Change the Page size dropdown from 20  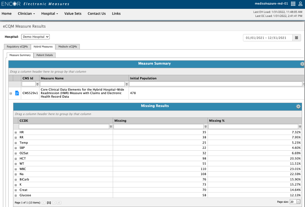[x=295, y=201]
